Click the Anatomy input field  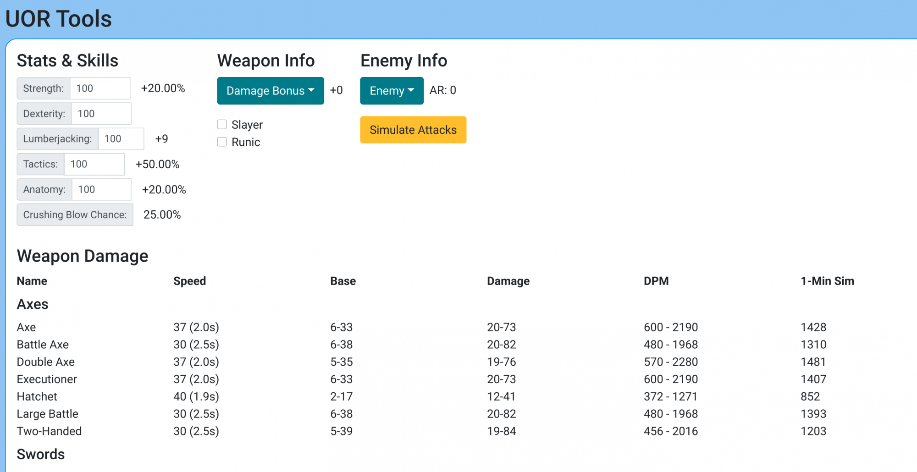[101, 189]
